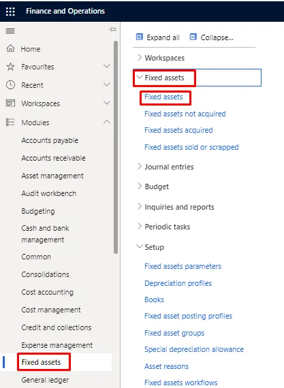Click the Favourites star icon

tap(10, 67)
